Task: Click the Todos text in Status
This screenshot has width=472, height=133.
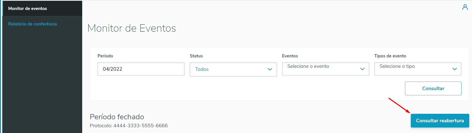Action: [202, 69]
